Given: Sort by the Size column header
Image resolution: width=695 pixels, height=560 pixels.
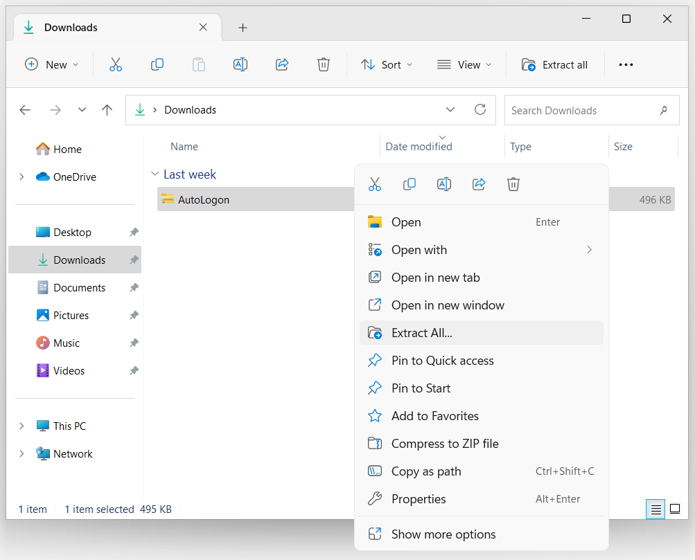Looking at the screenshot, I should coord(623,147).
